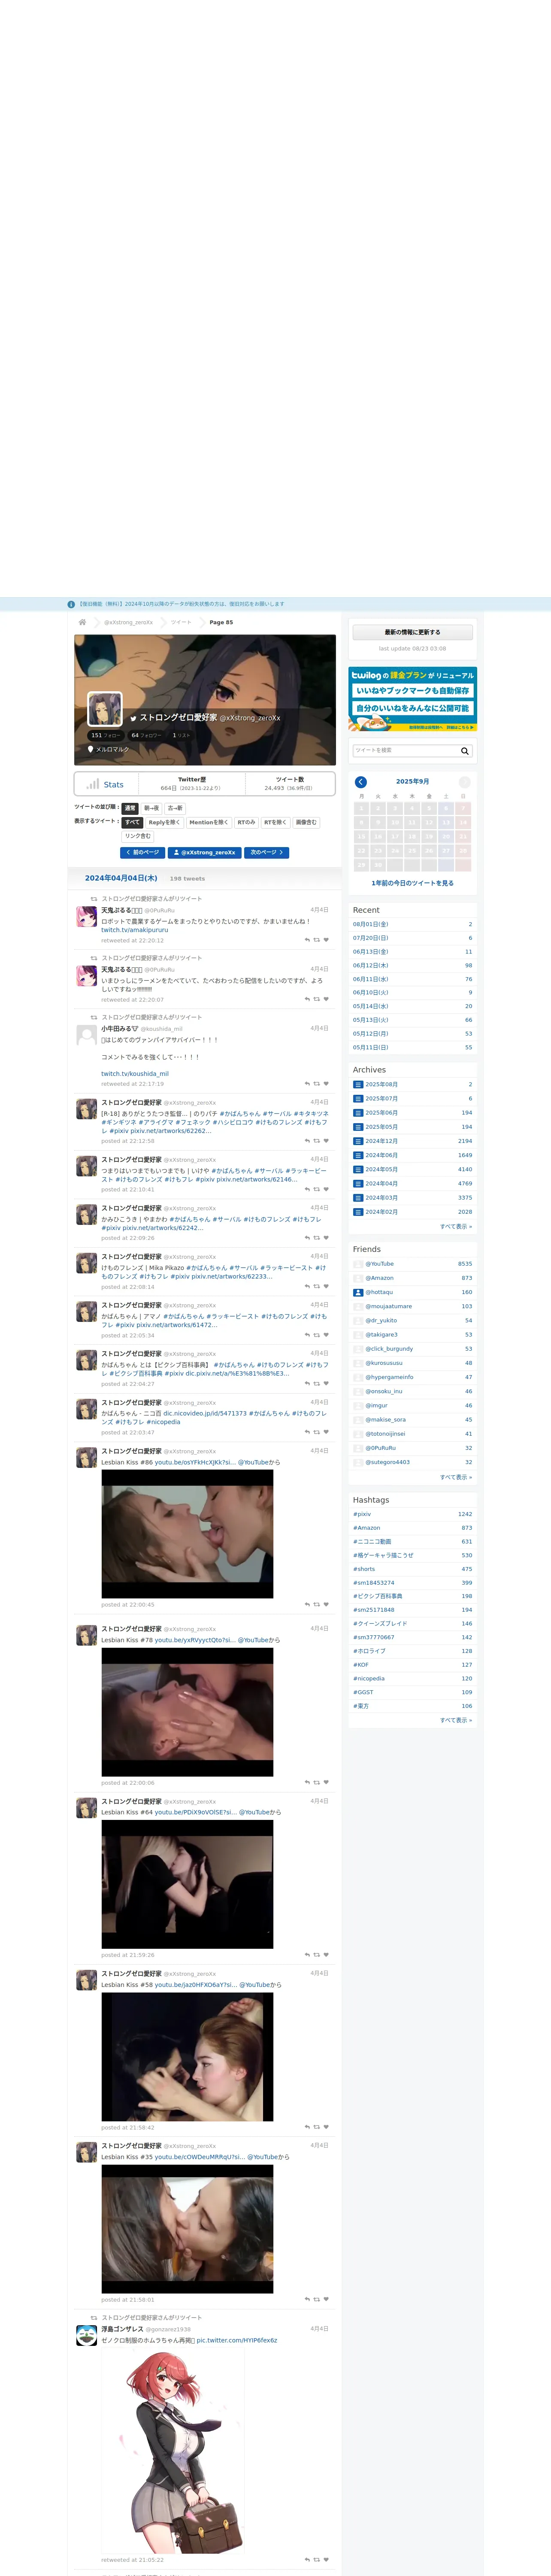Image resolution: width=551 pixels, height=2576 pixels.
Task: Click the info icon in top notice bar
Action: click(x=71, y=604)
